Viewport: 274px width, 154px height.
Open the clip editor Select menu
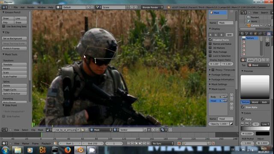pyautogui.click(x=25, y=130)
